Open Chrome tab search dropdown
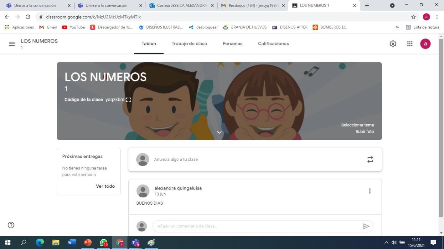Screen dimensions: 444x249 click(392, 6)
